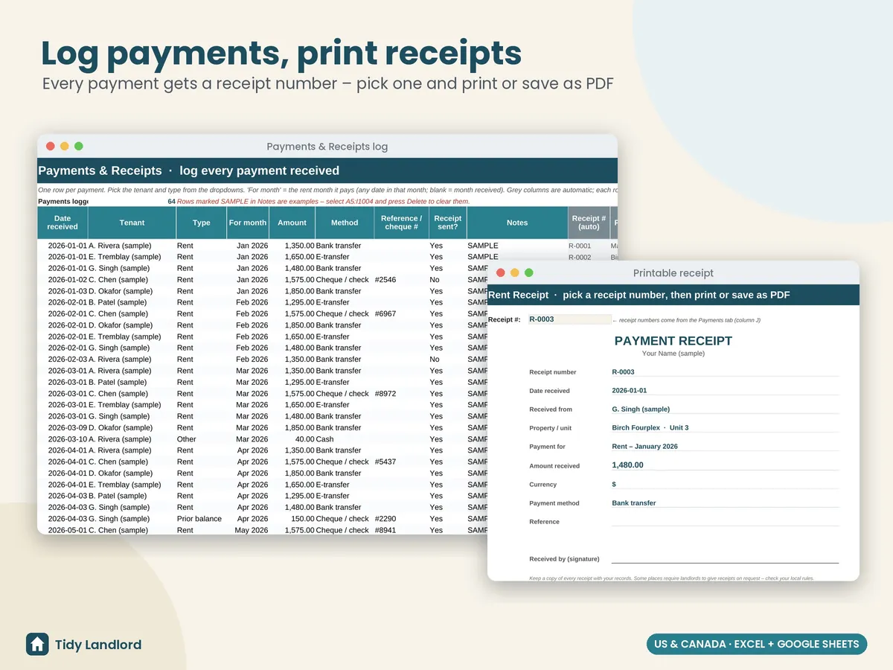893x670 pixels.
Task: Click the PAYMENT RECEIPT heading
Action: (673, 341)
